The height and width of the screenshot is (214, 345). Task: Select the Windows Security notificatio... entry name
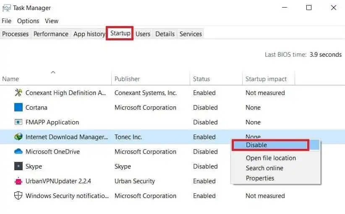tap(67, 196)
